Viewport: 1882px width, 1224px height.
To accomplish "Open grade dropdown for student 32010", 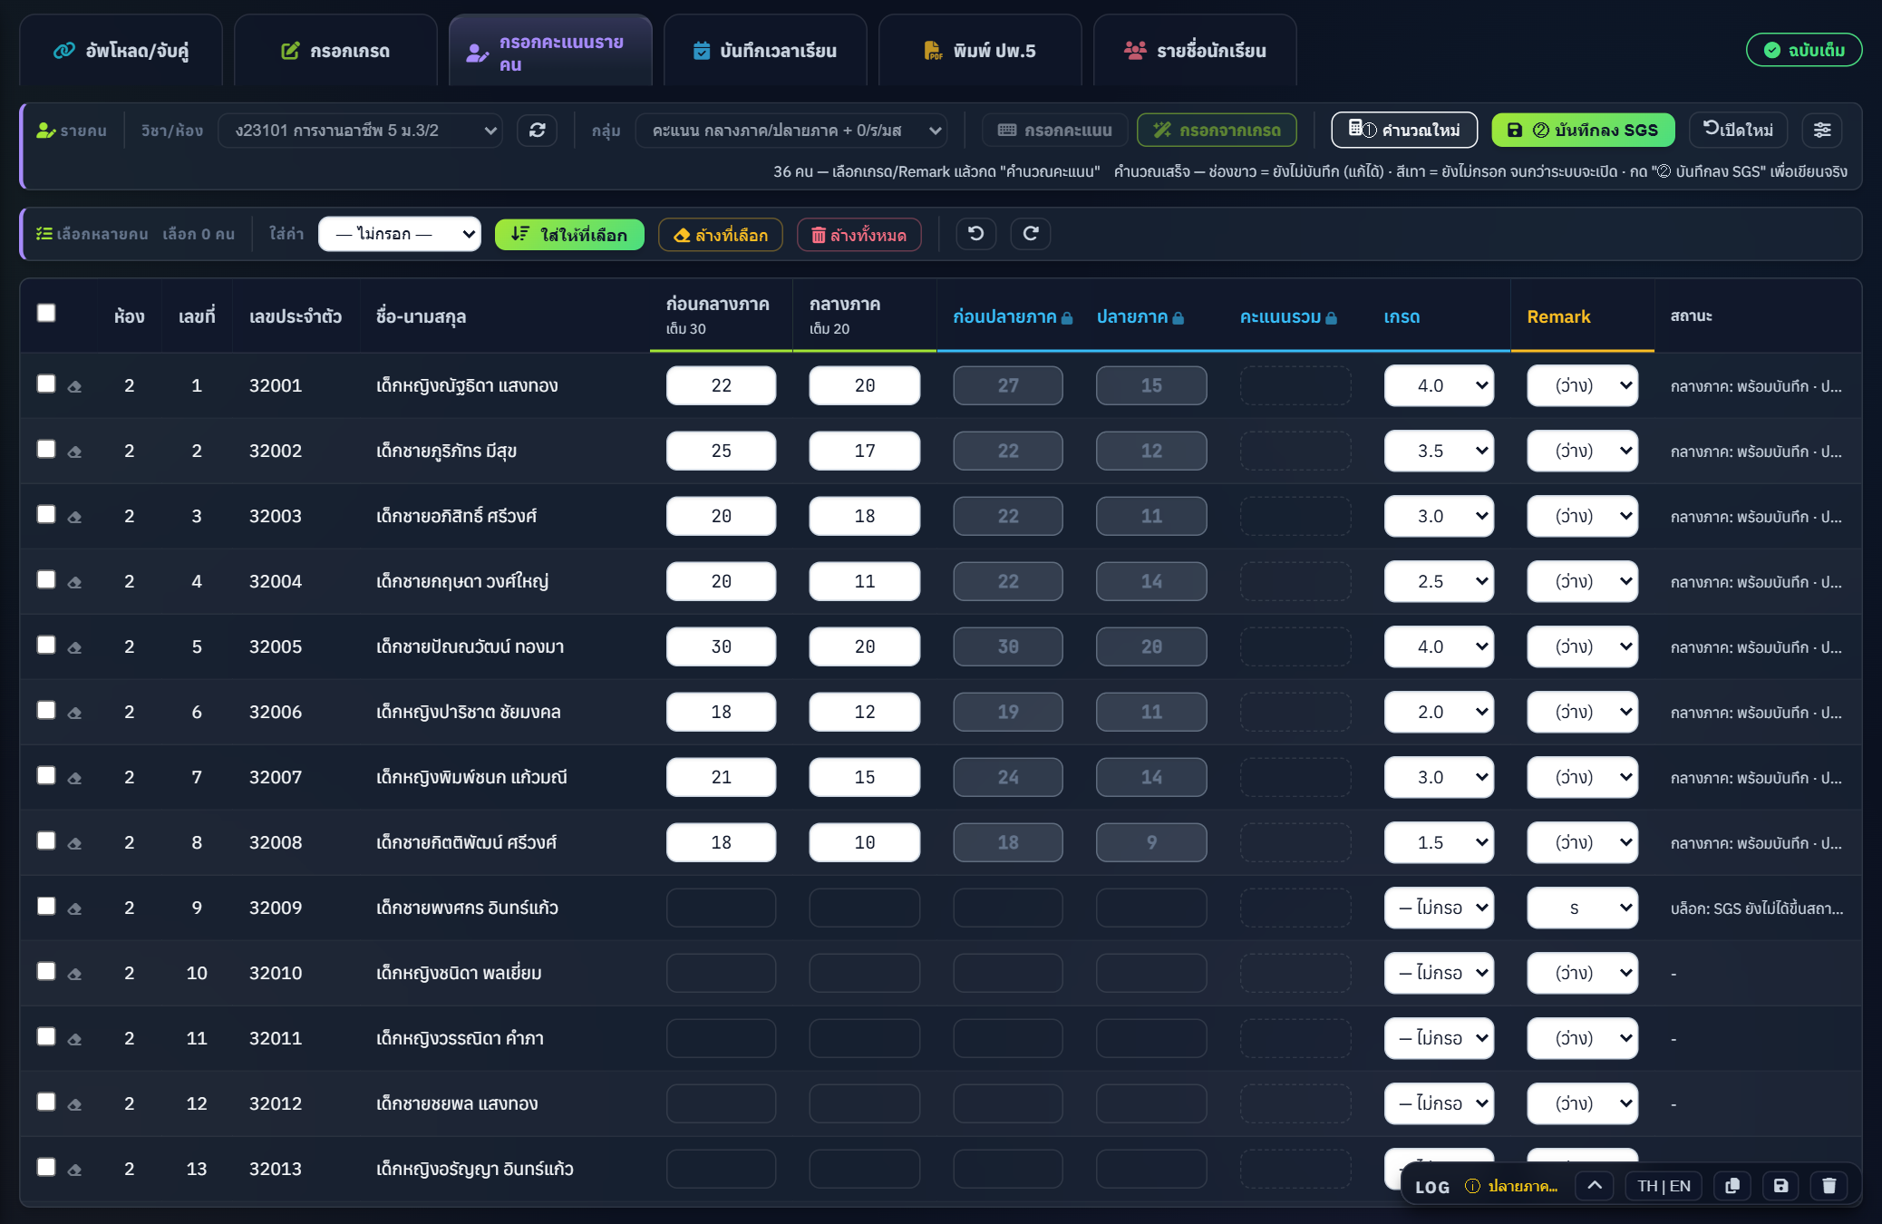I will [1439, 973].
